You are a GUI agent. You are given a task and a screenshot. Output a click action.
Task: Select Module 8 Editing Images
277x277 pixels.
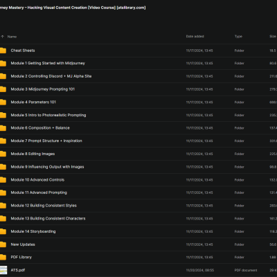[33, 154]
